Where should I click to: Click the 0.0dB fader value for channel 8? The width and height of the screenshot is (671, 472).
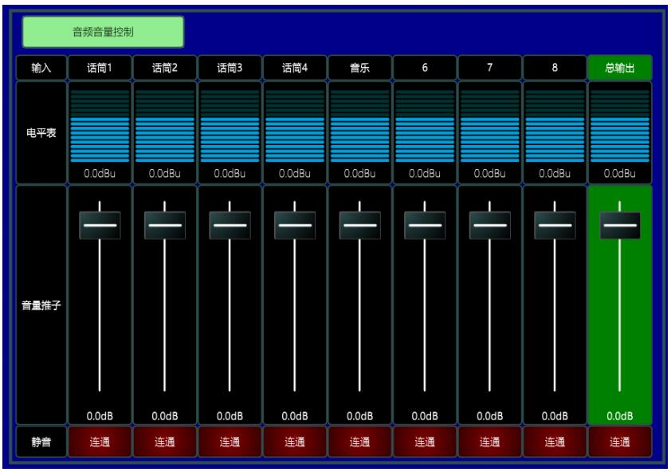point(555,416)
